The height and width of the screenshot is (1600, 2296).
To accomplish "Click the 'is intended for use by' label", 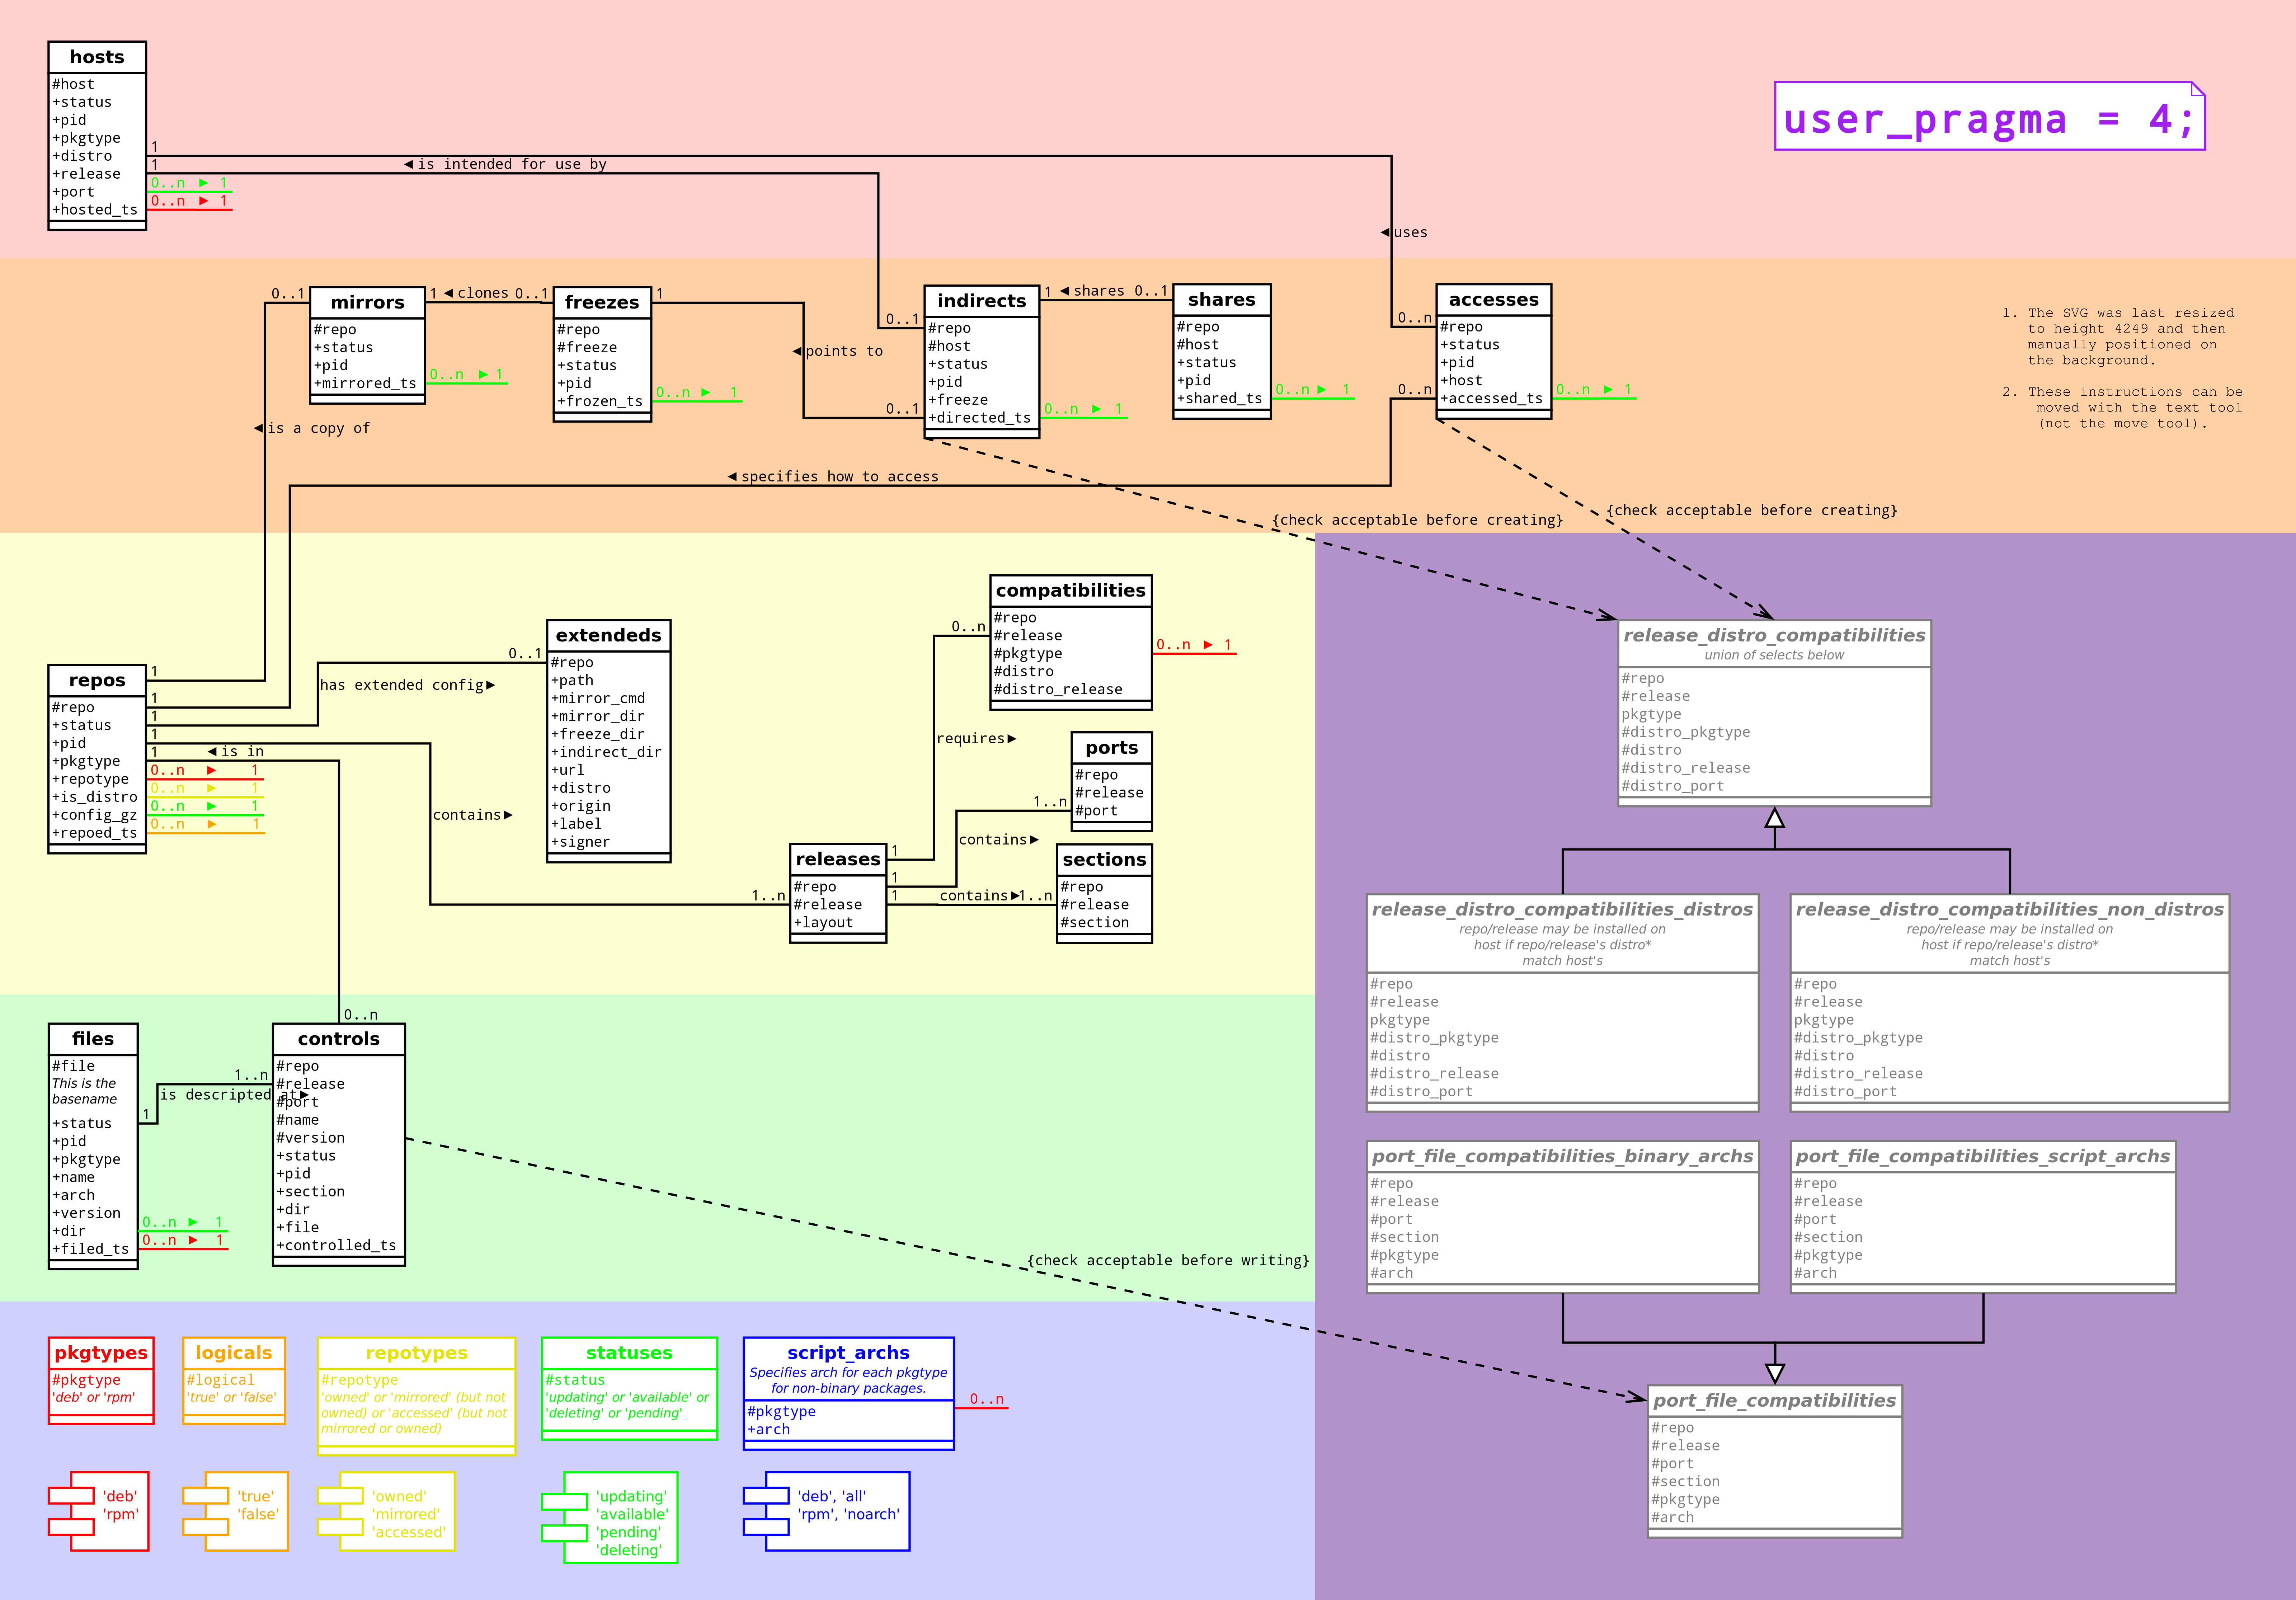I will pyautogui.click(x=512, y=164).
